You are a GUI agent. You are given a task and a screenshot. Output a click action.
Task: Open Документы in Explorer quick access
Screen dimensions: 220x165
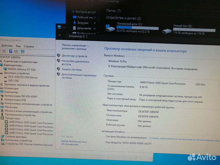[x=84, y=28]
